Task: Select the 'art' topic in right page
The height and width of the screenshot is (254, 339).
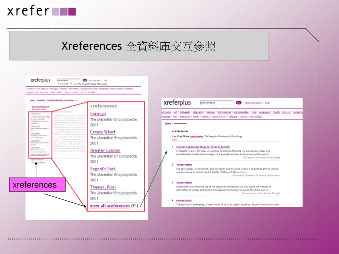Action: [x=175, y=112]
